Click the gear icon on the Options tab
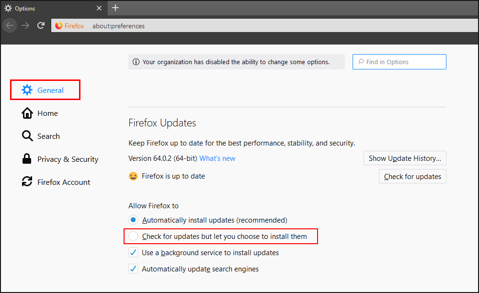479x293 pixels. tap(8, 8)
